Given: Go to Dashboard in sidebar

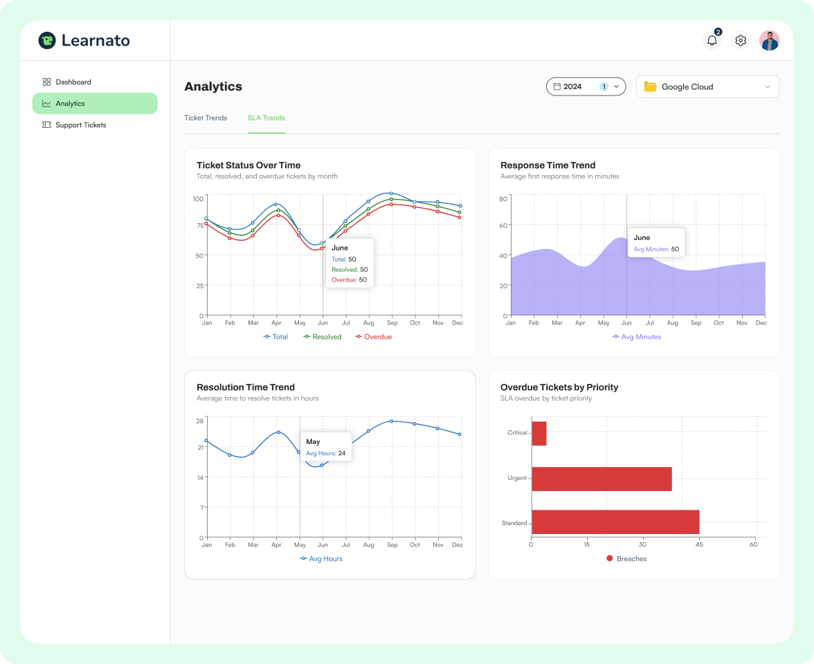Looking at the screenshot, I should coord(95,82).
